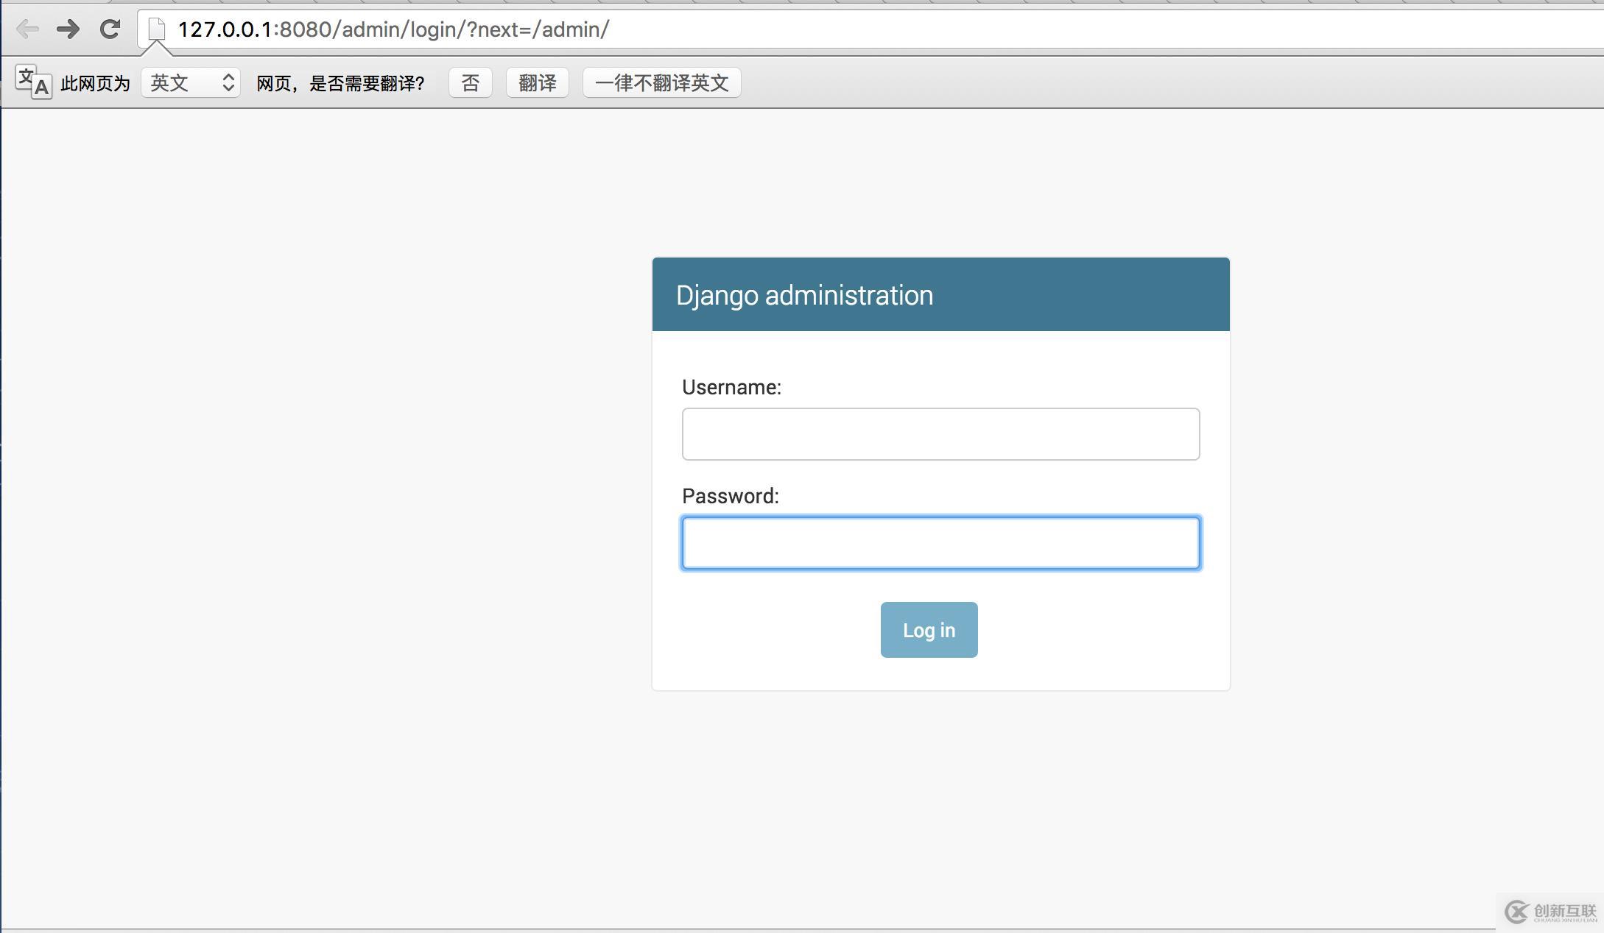Image resolution: width=1604 pixels, height=933 pixels.
Task: Click the Password label text
Action: [x=730, y=496]
